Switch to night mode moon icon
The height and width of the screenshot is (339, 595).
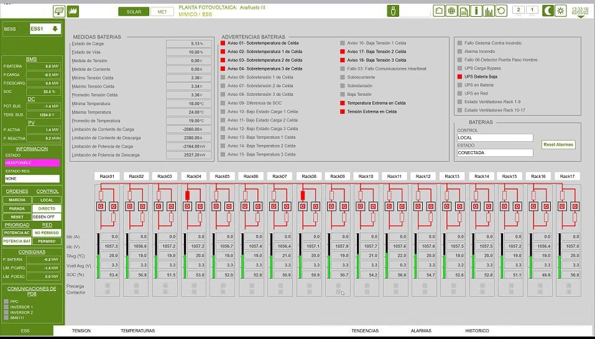coord(548,11)
